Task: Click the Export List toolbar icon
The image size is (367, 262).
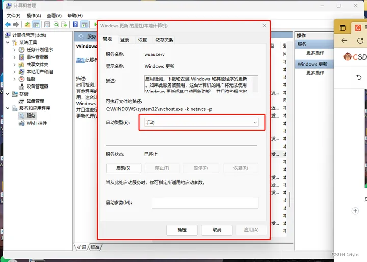Action: tap(64, 24)
